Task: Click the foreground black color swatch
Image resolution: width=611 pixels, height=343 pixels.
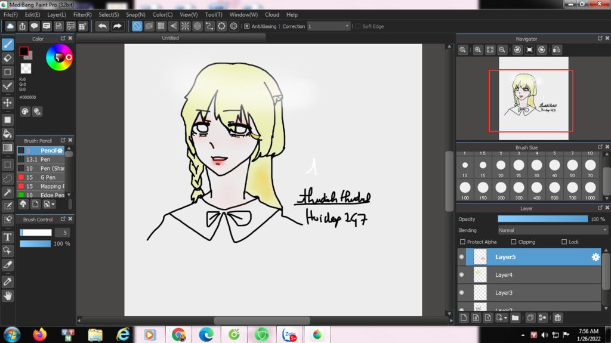Action: tap(24, 51)
